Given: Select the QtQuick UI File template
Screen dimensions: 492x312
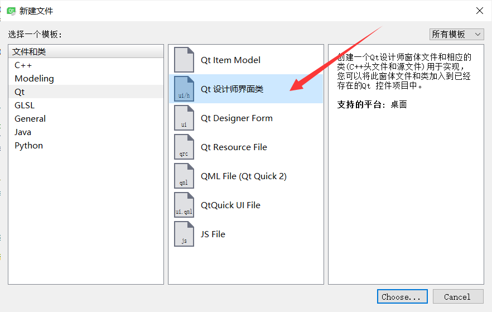Looking at the screenshot, I should pos(246,205).
